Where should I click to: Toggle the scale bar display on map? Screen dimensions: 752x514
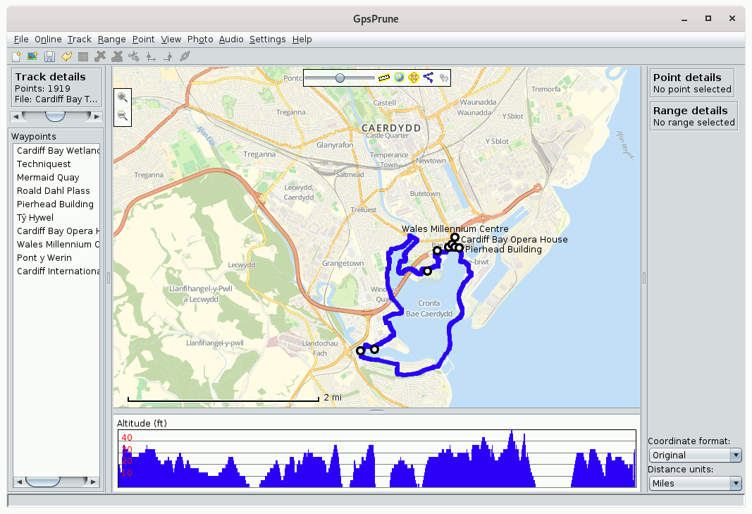coord(384,78)
